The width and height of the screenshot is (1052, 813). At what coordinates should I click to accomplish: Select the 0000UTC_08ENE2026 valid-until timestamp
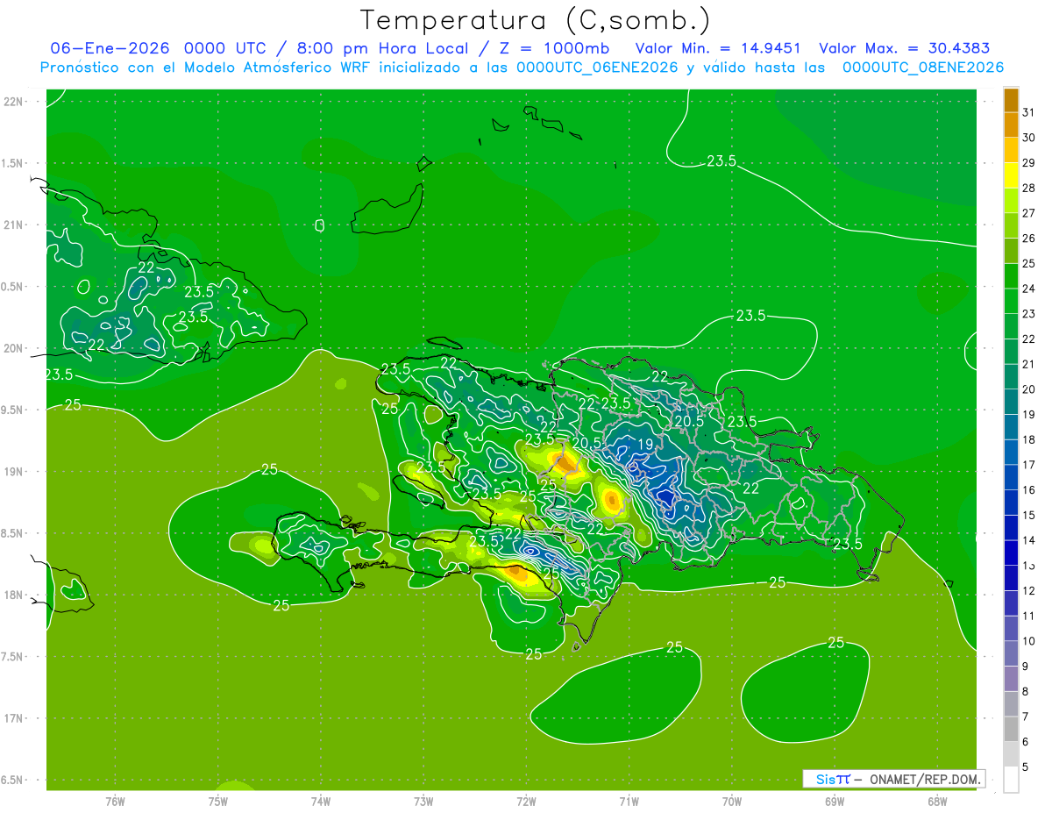[x=923, y=68]
